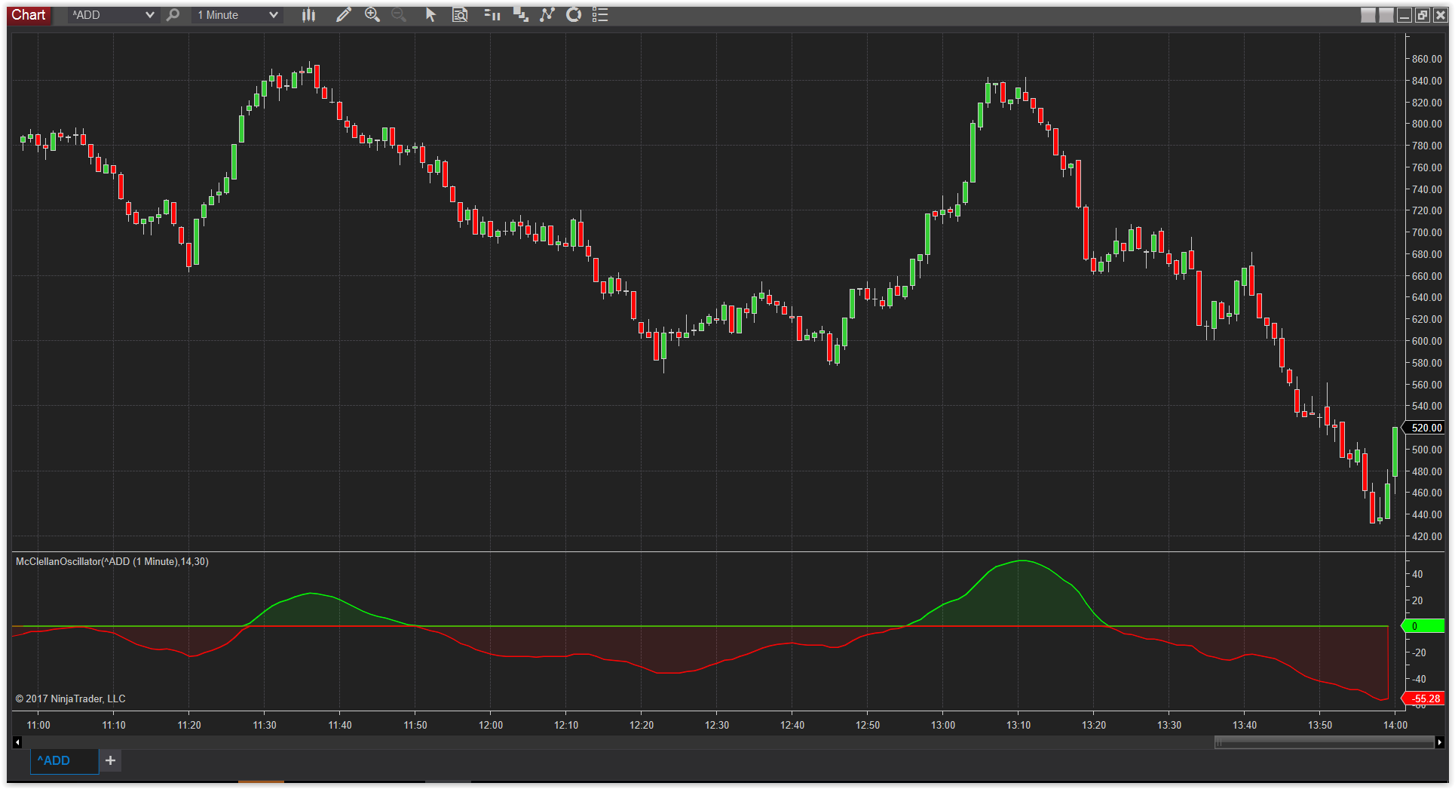
Task: Open the chart style bars icon
Action: click(x=308, y=15)
